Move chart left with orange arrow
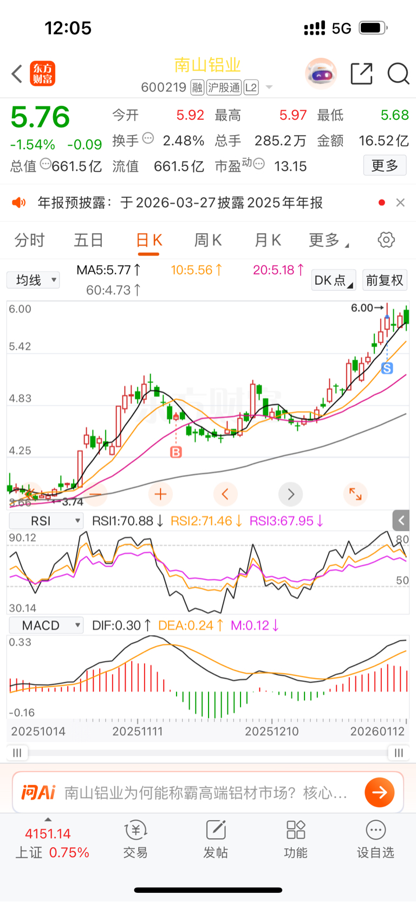This screenshot has width=416, height=902. 225,494
